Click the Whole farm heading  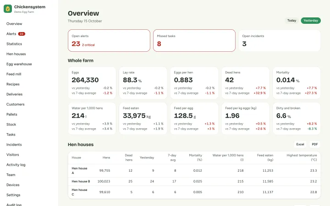point(81,60)
